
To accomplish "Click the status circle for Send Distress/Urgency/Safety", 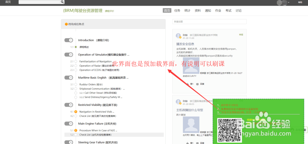I will (x=76, y=97).
